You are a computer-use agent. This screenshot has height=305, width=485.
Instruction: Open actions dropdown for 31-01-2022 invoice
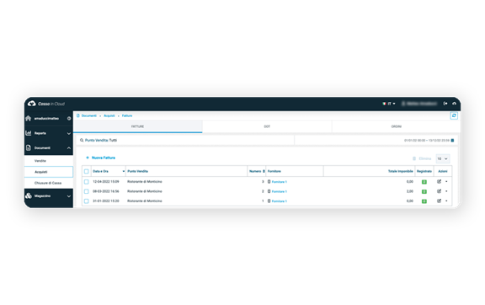pyautogui.click(x=446, y=201)
